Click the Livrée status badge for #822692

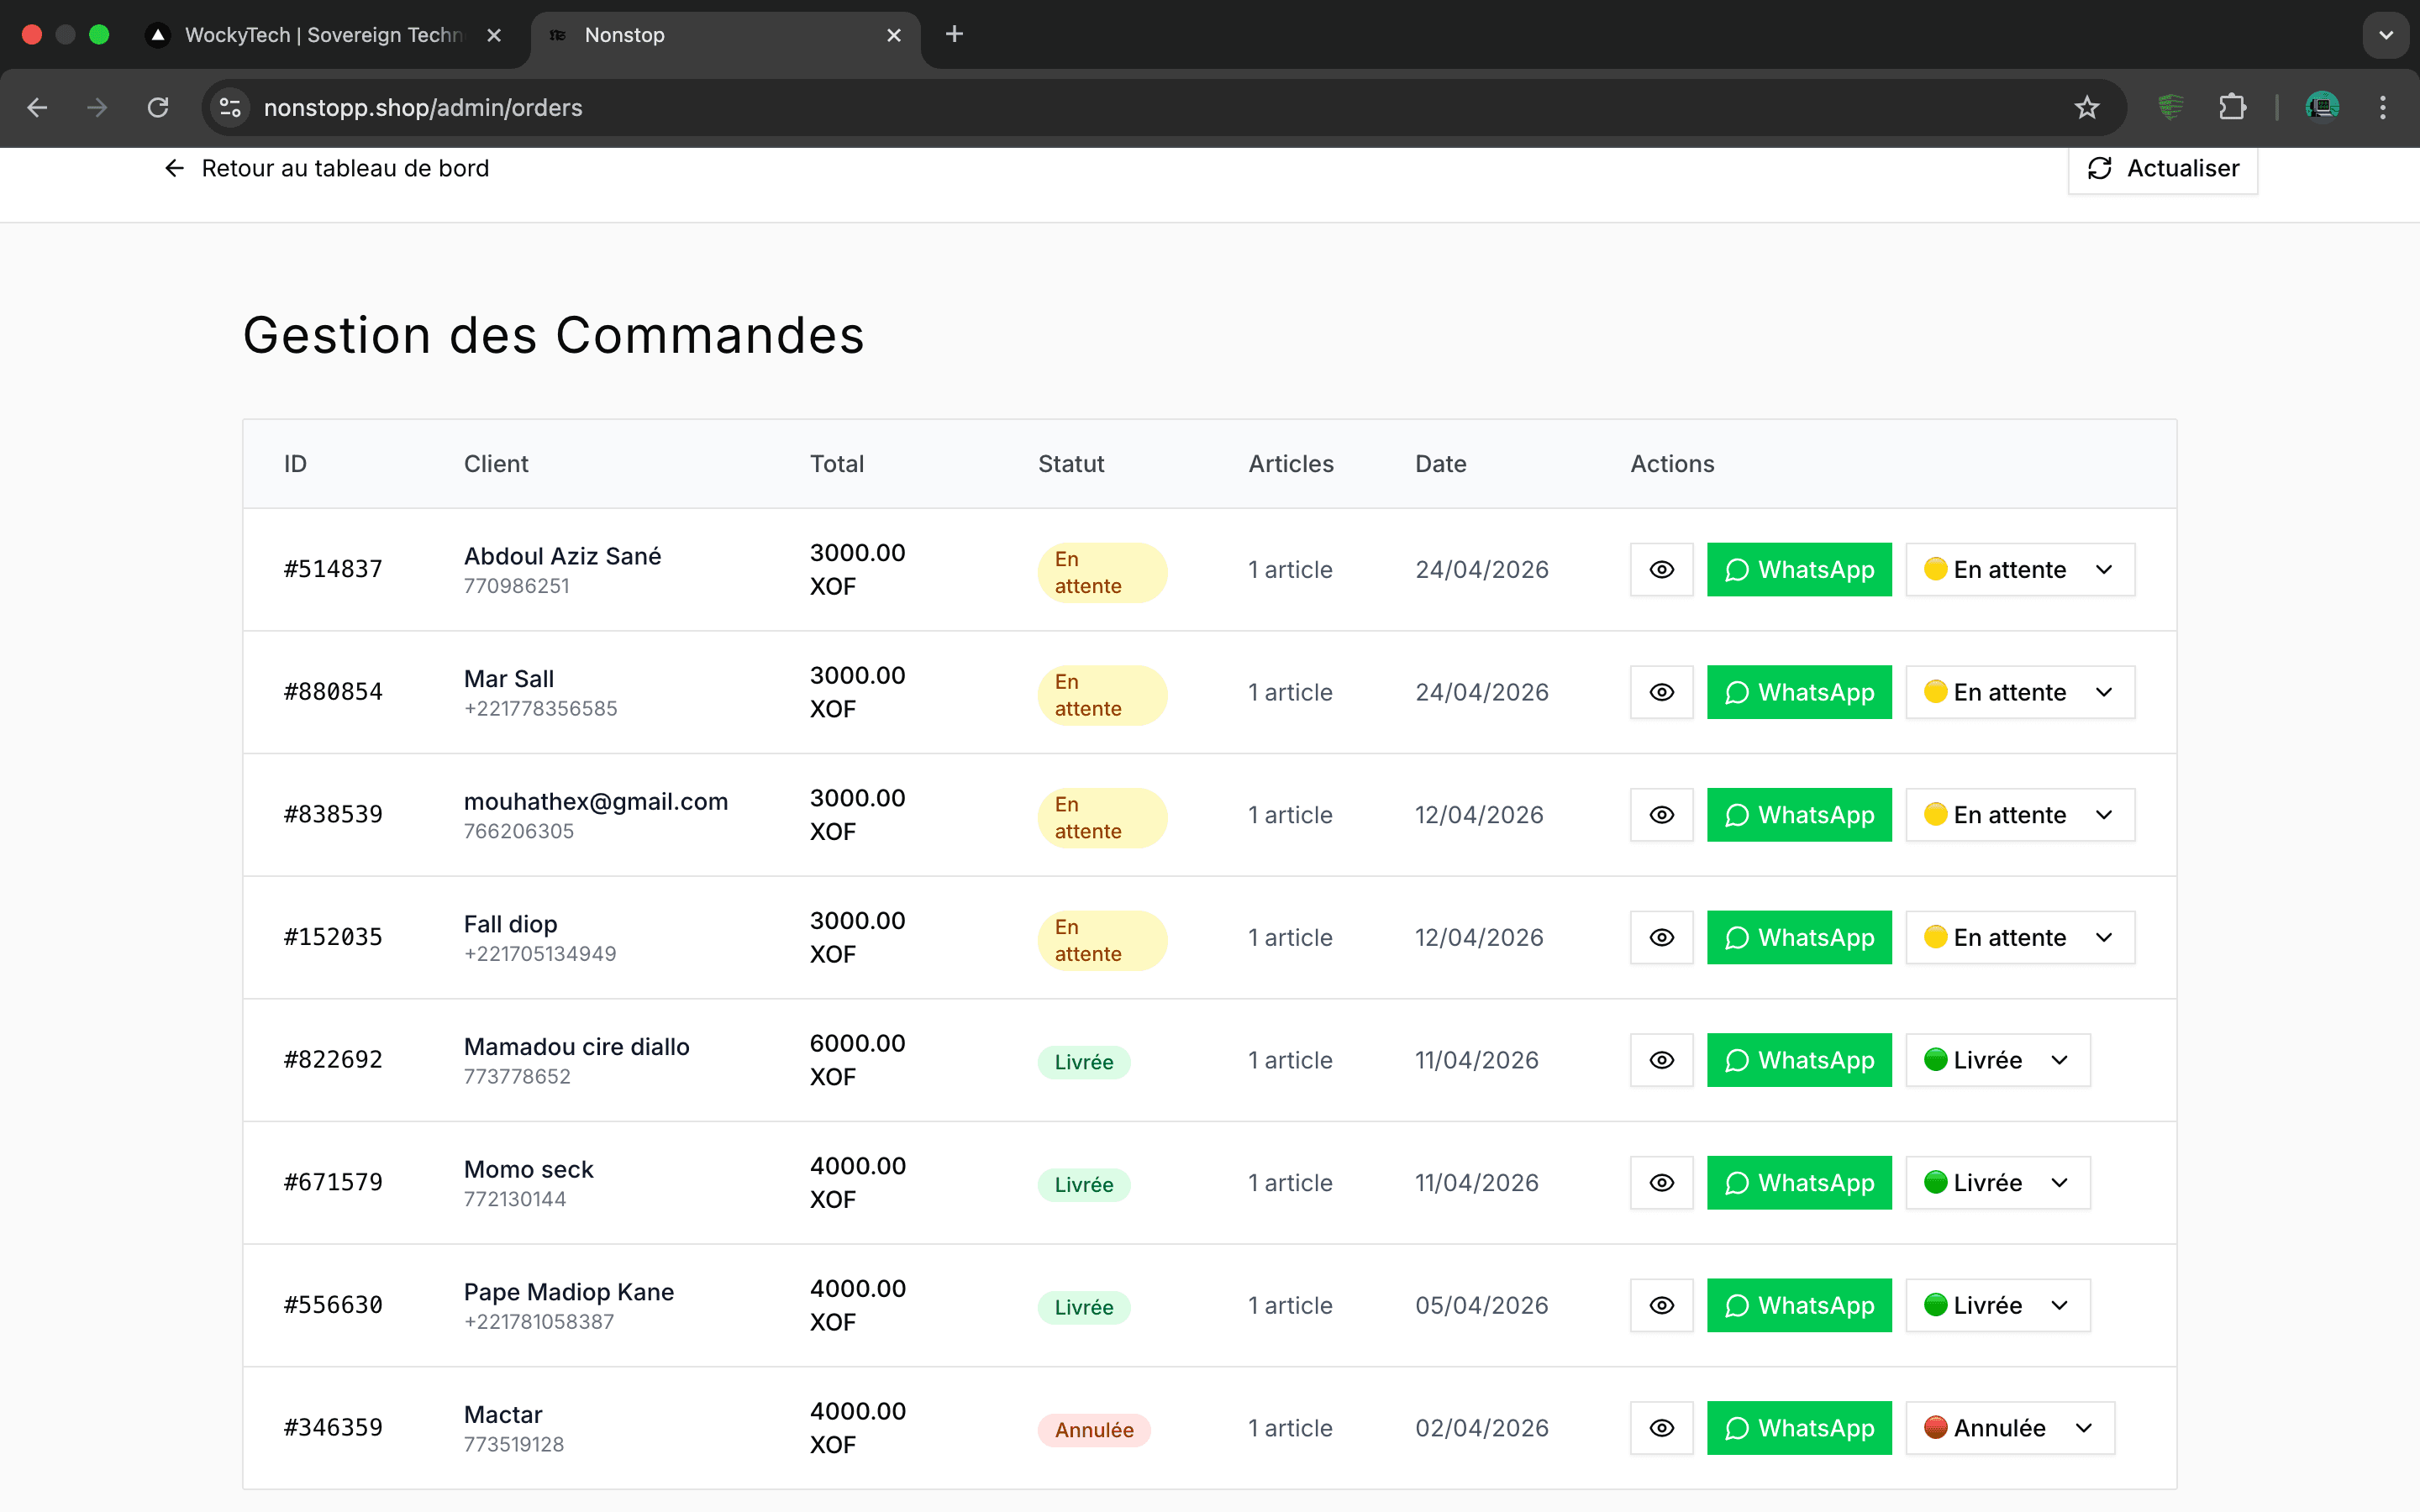(1084, 1062)
